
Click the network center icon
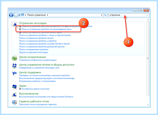coord(14,66)
